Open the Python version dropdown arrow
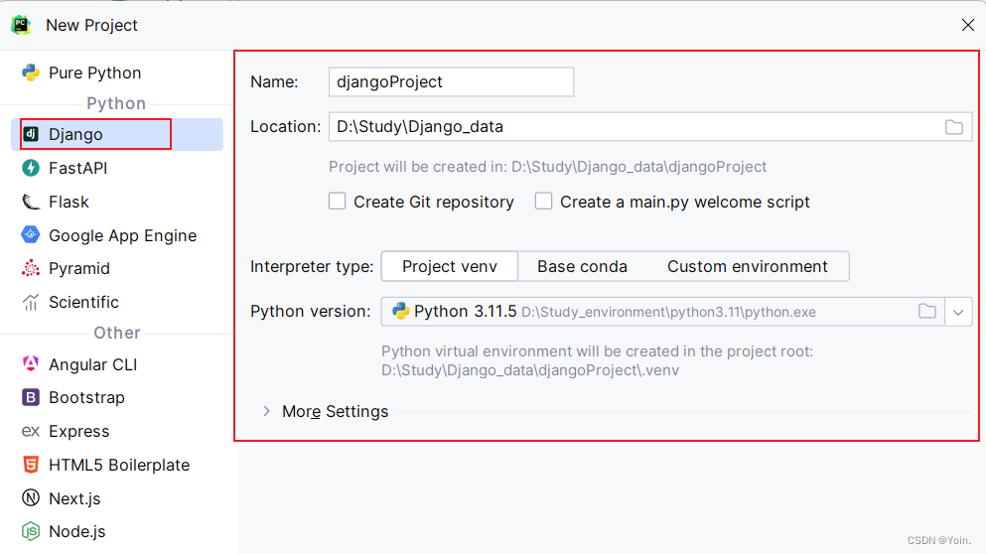This screenshot has height=554, width=986. 958,312
